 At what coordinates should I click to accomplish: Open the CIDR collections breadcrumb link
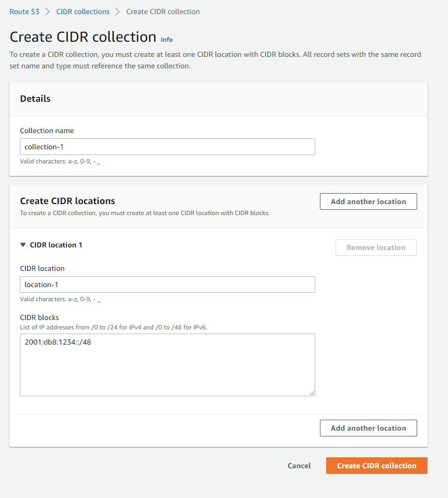click(83, 11)
